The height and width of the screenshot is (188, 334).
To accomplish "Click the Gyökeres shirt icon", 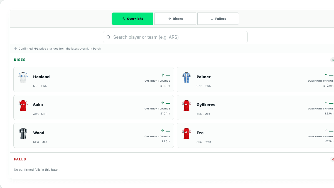I will 186,105.
